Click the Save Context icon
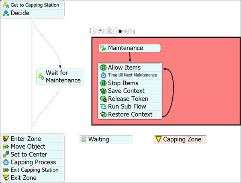This screenshot has width=241, height=183. 103,91
